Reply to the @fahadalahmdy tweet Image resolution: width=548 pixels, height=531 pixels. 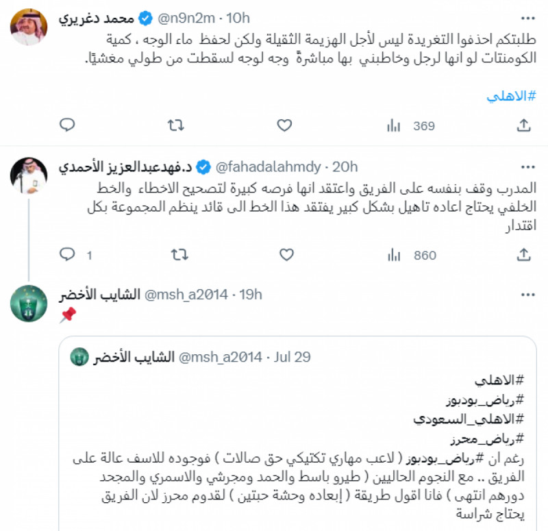click(66, 255)
